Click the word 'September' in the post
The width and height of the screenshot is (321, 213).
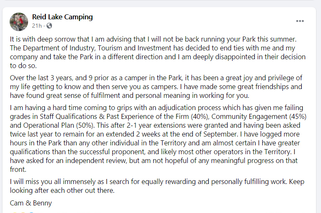(x=220, y=134)
